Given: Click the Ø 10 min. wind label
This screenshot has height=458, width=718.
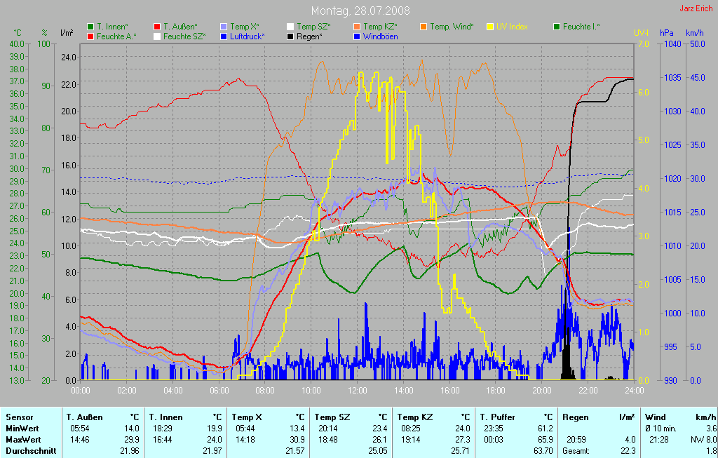Looking at the screenshot, I should coord(661,429).
